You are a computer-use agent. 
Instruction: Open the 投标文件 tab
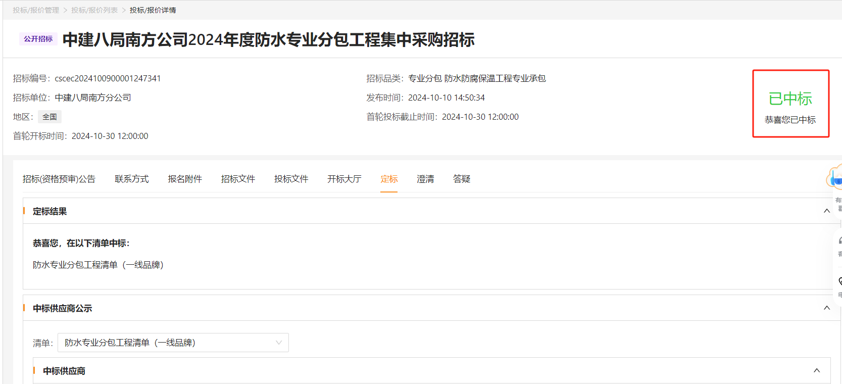[291, 179]
